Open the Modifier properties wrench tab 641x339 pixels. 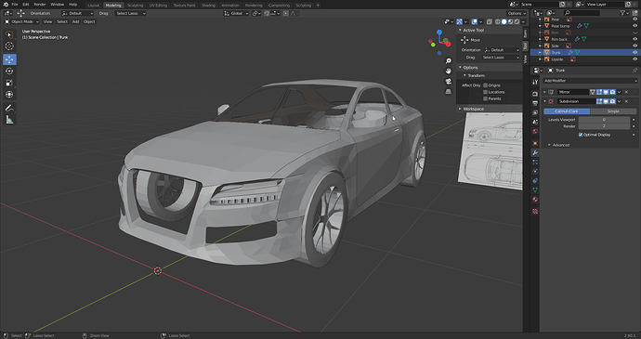(x=535, y=152)
